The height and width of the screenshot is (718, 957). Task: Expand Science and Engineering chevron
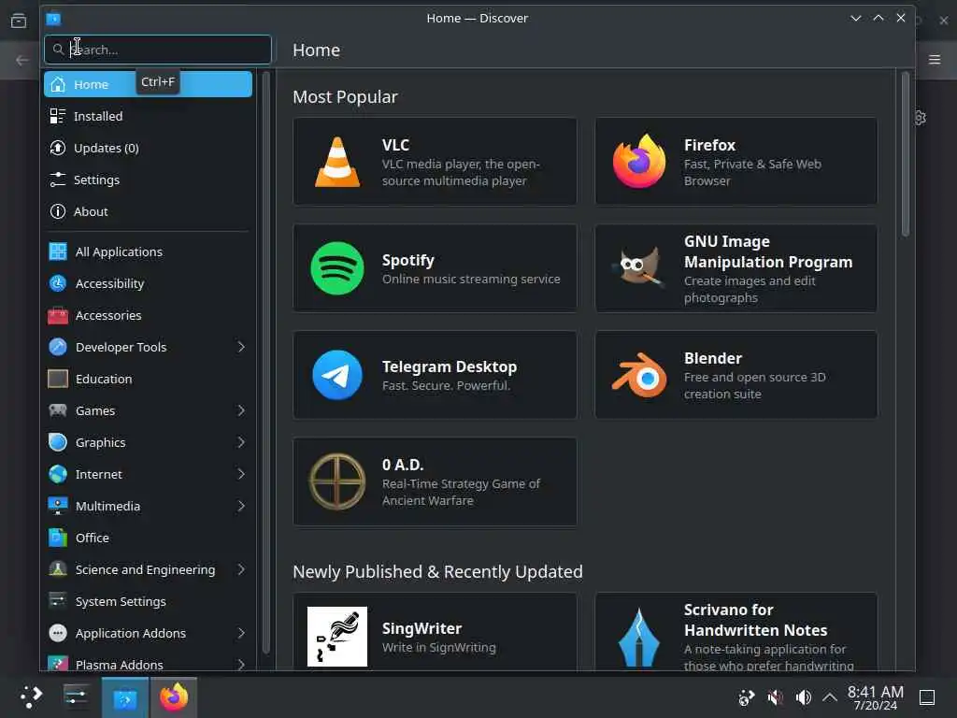[241, 569]
